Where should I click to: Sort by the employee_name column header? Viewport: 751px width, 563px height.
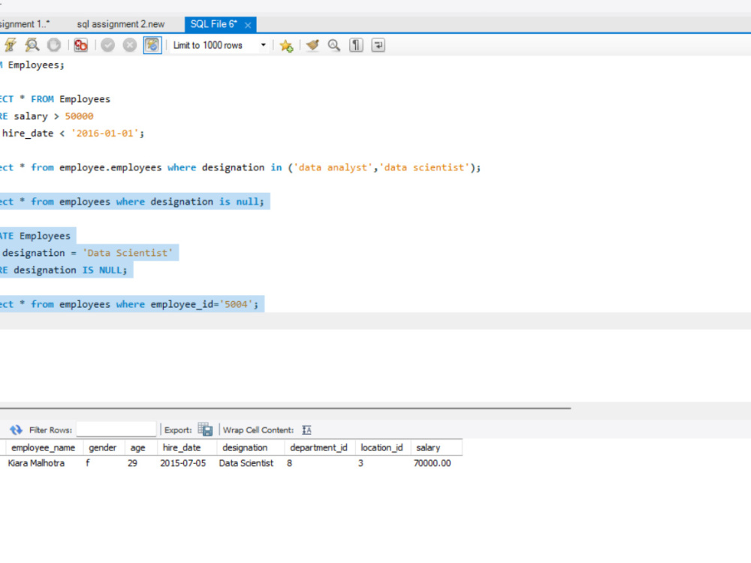point(44,447)
